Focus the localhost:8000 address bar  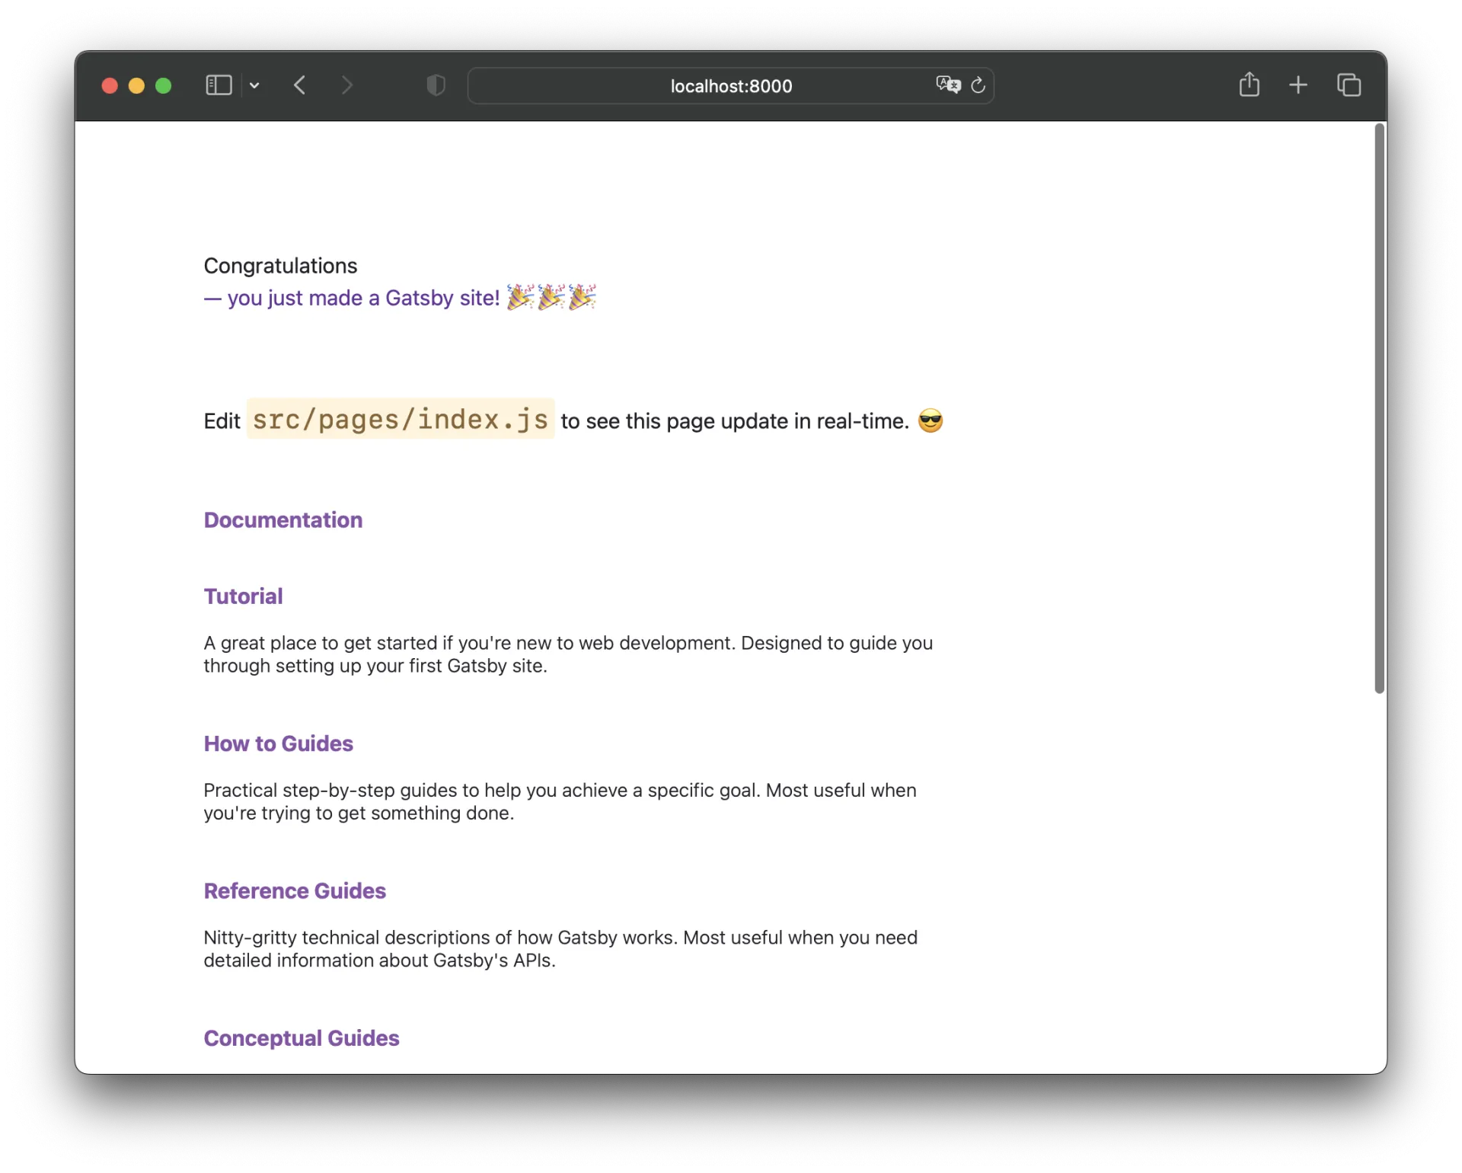click(730, 86)
